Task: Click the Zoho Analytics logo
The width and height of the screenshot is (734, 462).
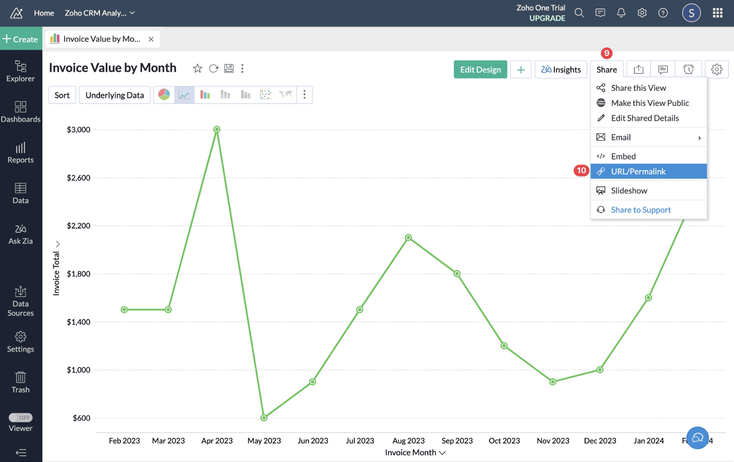Action: click(17, 13)
